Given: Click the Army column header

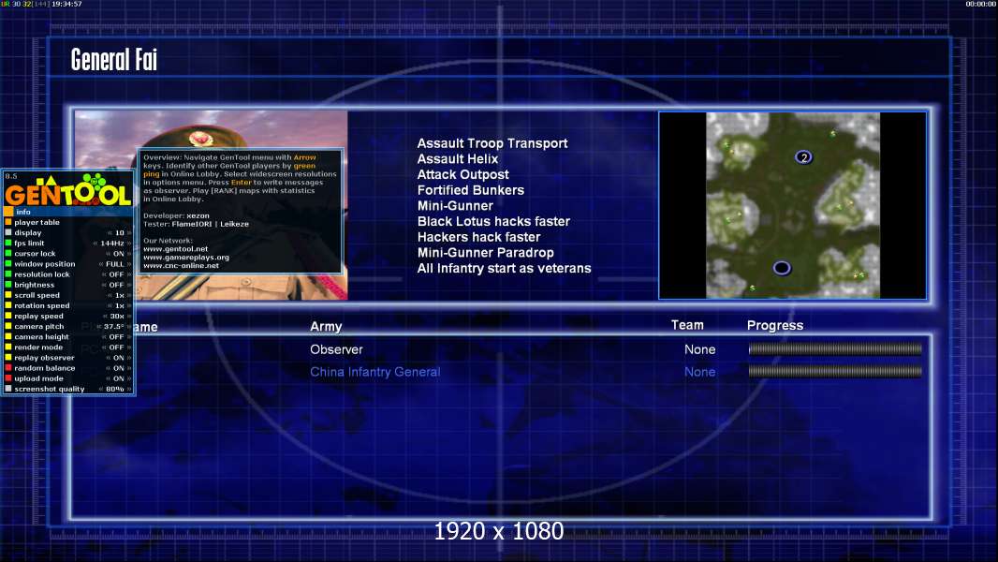Looking at the screenshot, I should 326,327.
